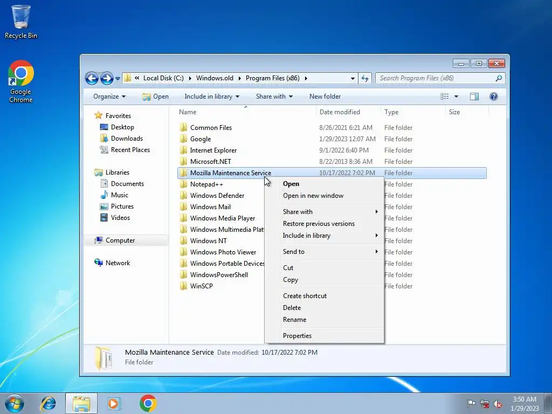Screen dimensions: 552x414
Task: Launch Internet Explorer from the taskbar
Action: 48,403
